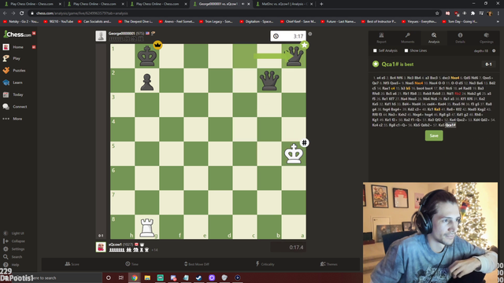Open File Explorer from the taskbar
Image resolution: width=504 pixels, height=283 pixels.
[147, 277]
